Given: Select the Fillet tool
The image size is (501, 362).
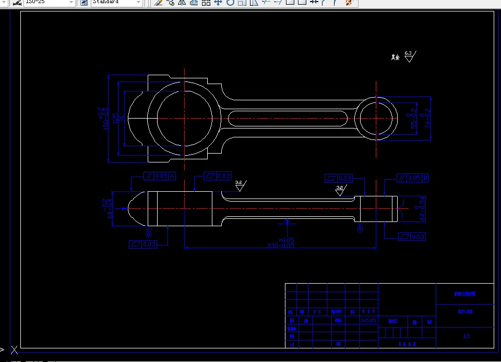Looking at the screenshot, I should pyautogui.click(x=335, y=3).
